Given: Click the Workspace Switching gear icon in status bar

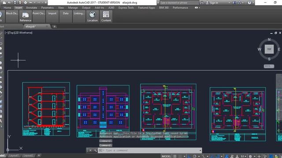Looking at the screenshot, I should [250, 156].
